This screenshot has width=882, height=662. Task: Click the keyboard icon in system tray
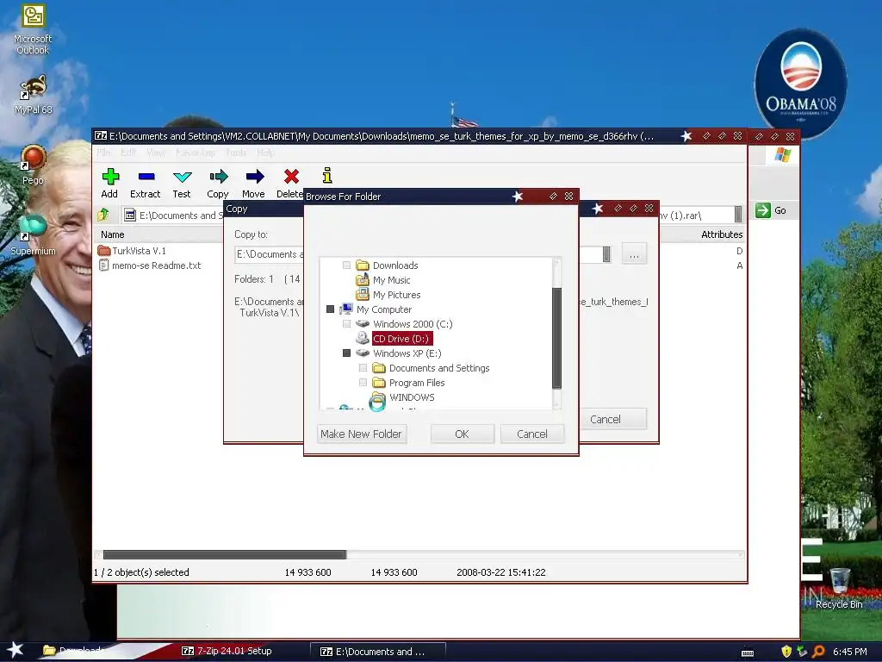click(x=748, y=653)
